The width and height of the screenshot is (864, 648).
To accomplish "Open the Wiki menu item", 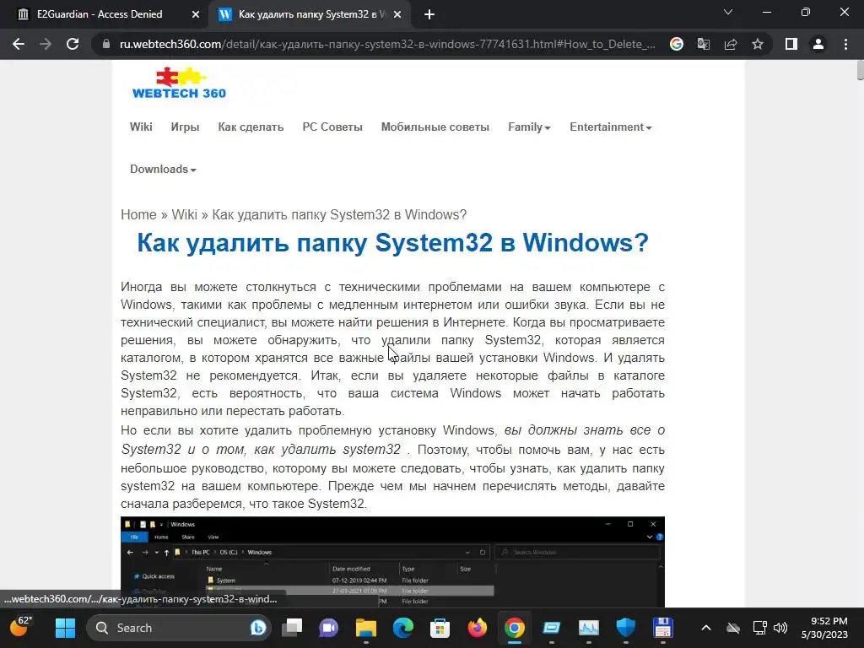I will (141, 127).
